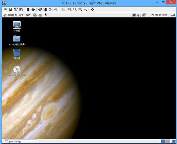
Task: Send Ctrl+Alt+Del via toolbar icon
Action: pos(40,10)
